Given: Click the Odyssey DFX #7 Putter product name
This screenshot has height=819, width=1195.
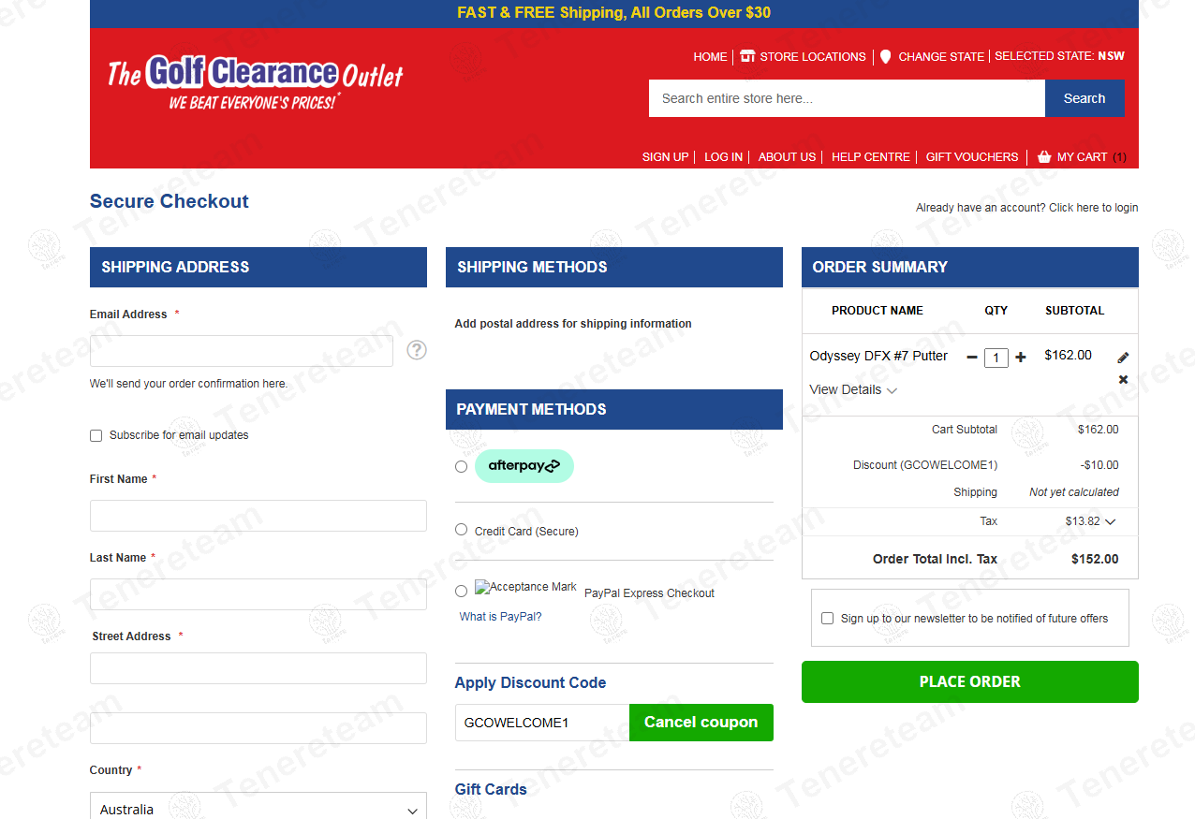Looking at the screenshot, I should pos(878,356).
